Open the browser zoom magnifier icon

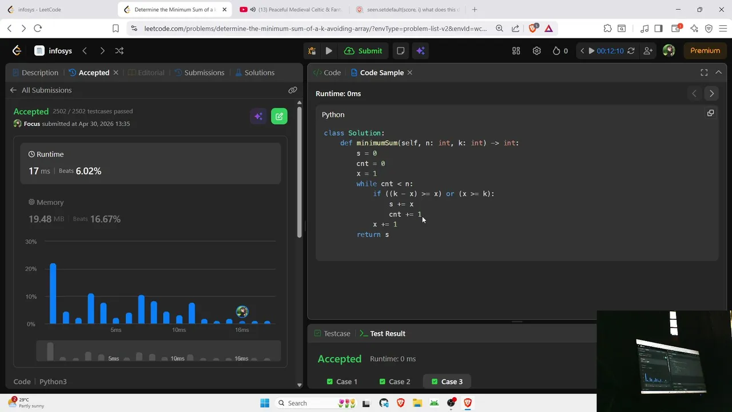point(499,29)
